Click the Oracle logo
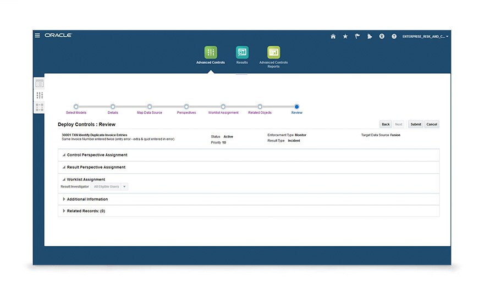The image size is (484, 293). [58, 35]
